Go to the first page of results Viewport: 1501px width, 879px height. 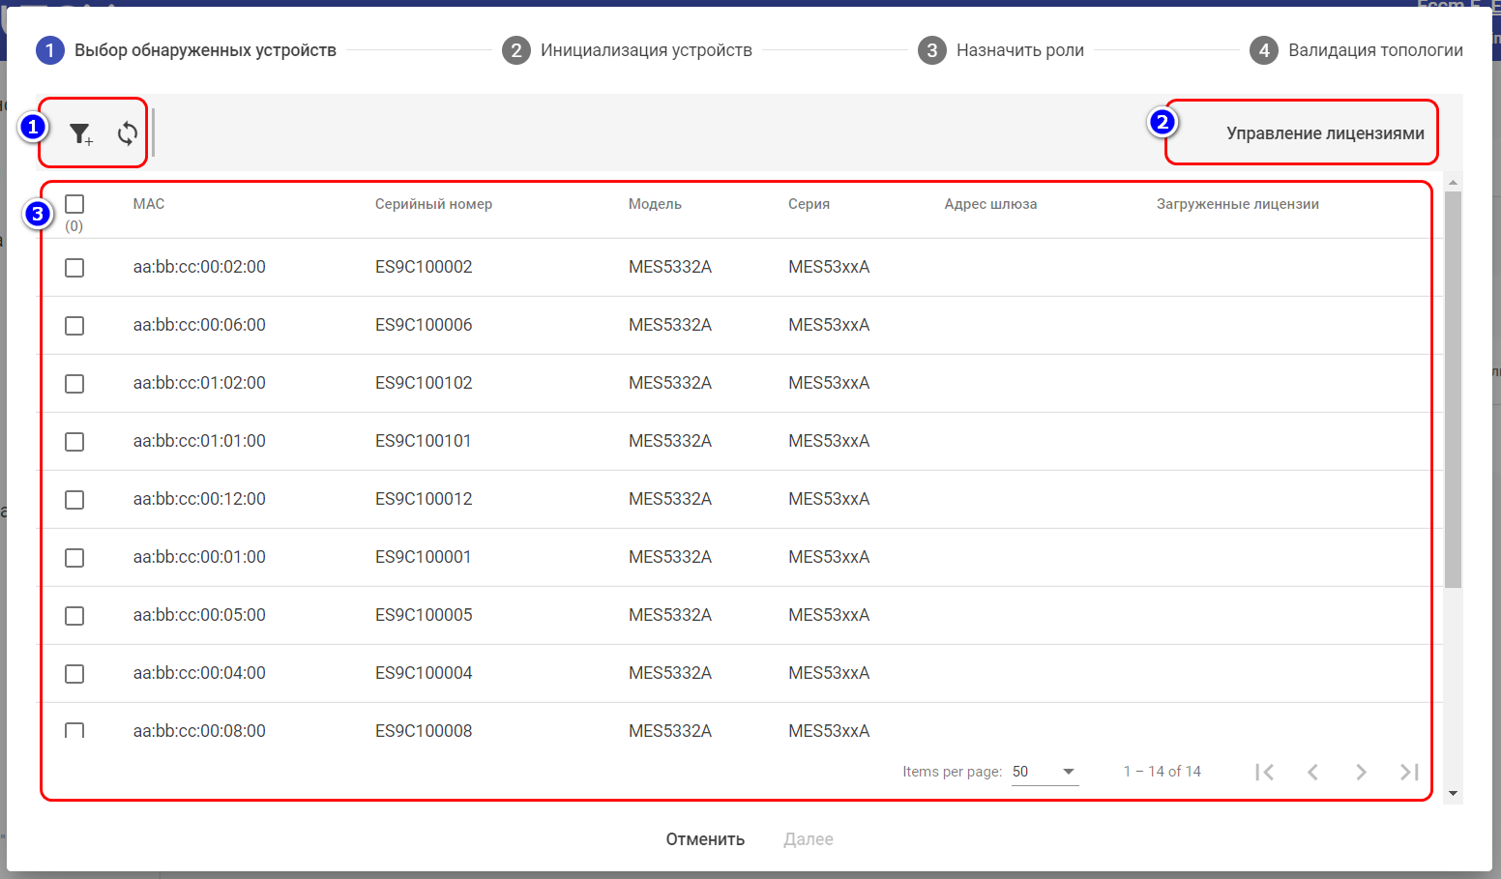click(1264, 772)
